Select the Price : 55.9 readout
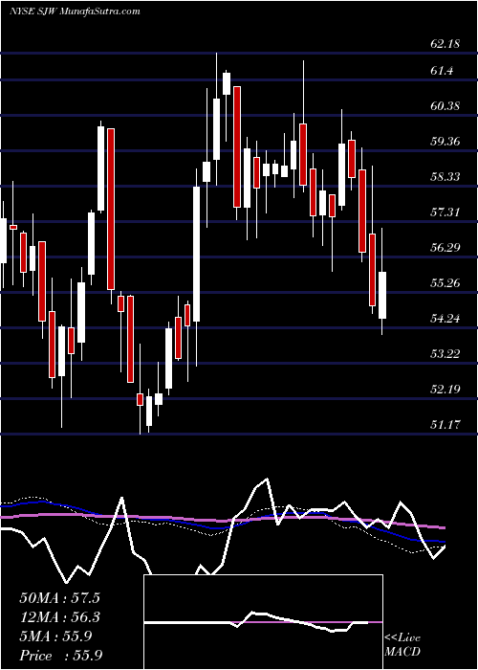 60,656
